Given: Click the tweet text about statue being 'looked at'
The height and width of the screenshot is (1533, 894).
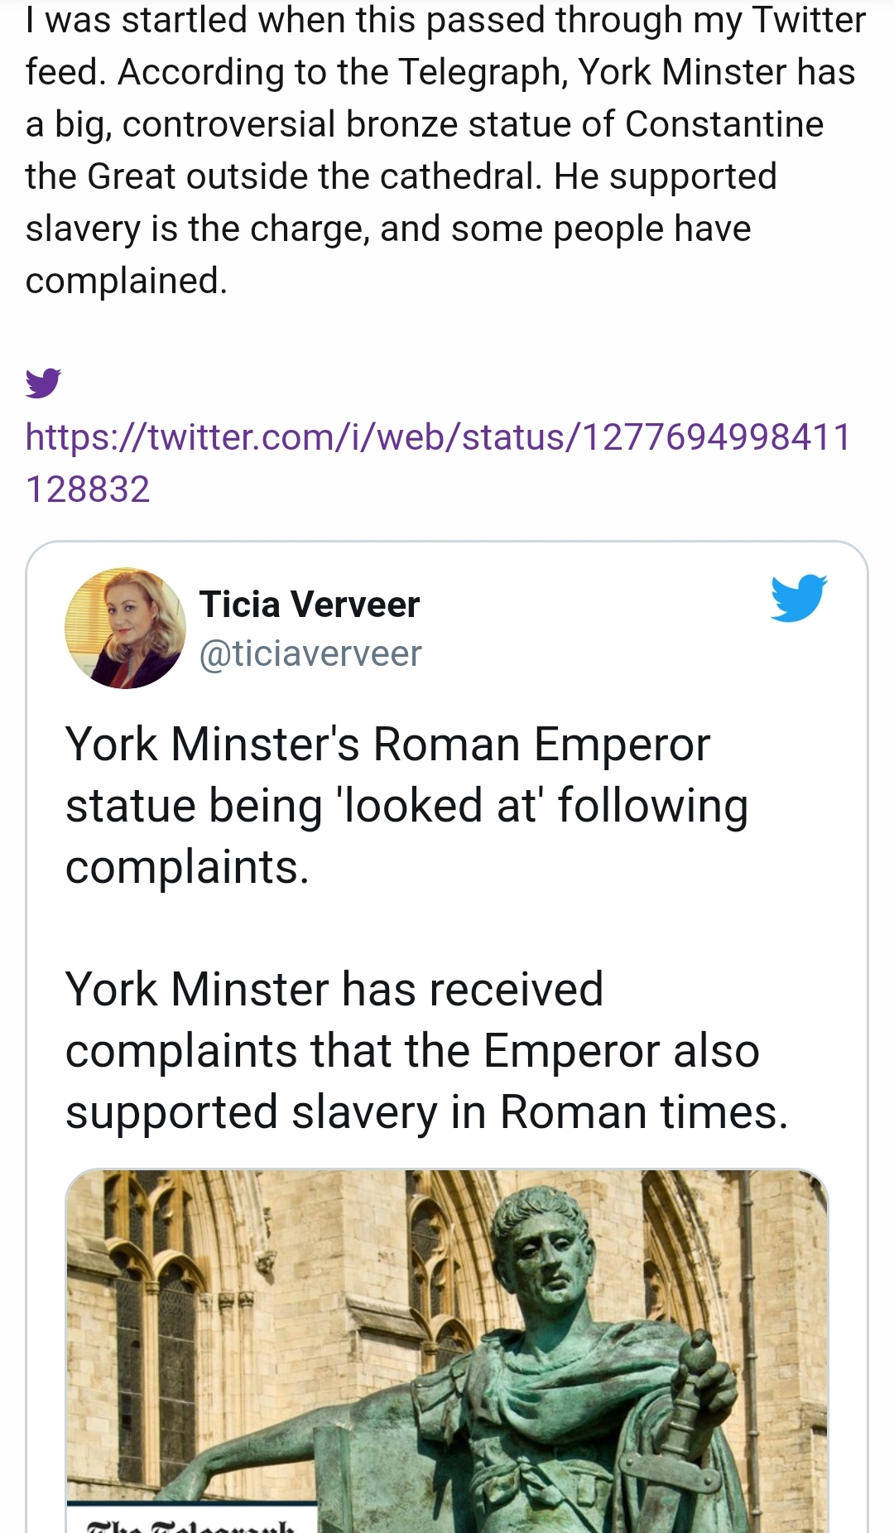Looking at the screenshot, I should [x=406, y=805].
